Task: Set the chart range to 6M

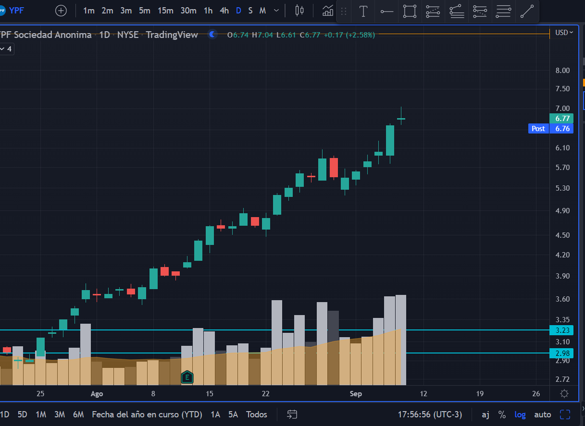Action: coord(78,414)
